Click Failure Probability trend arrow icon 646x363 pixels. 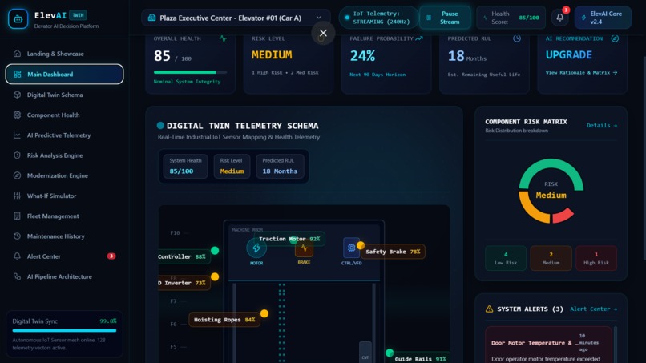click(419, 38)
